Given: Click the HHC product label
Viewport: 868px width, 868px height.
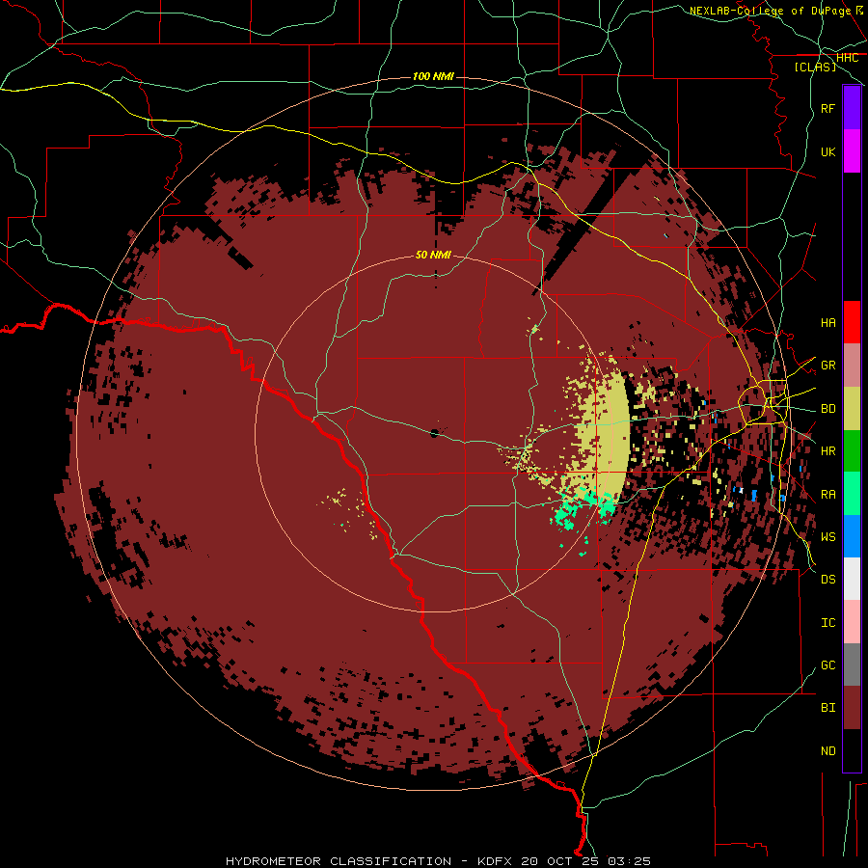Looking at the screenshot, I should tap(847, 58).
